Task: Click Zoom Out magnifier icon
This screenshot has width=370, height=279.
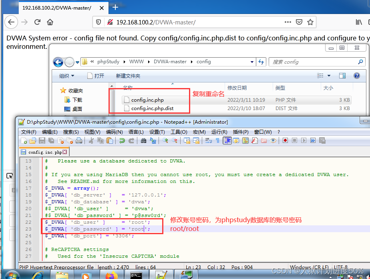Action: 175,141
